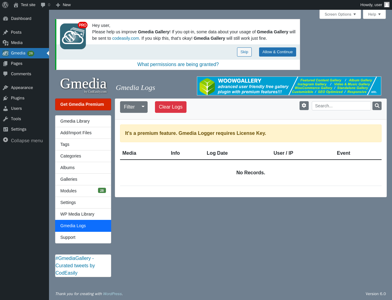The height and width of the screenshot is (300, 392).
Task: Click the Pages icon in sidebar
Action: (x=6, y=63)
